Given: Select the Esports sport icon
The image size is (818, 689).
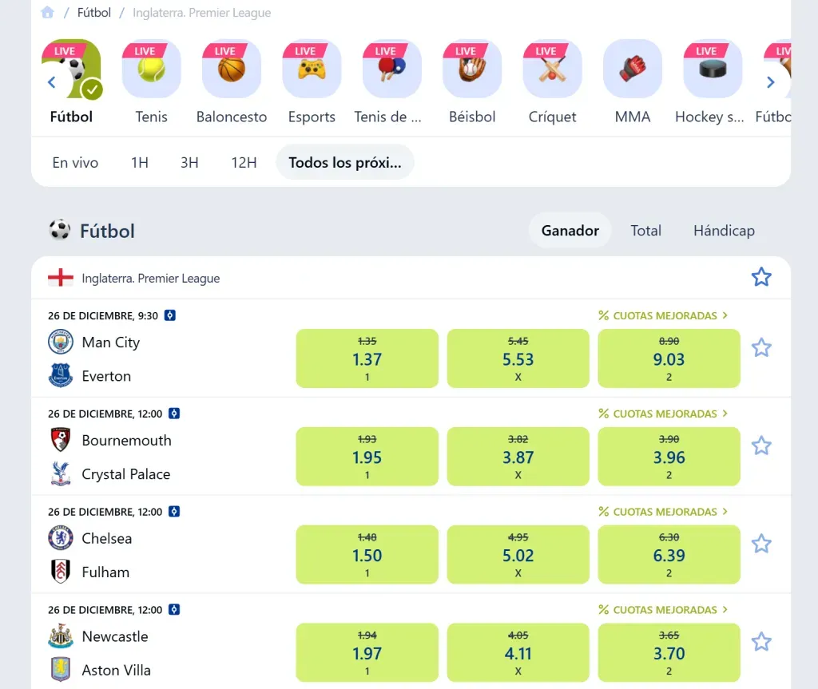Looking at the screenshot, I should [x=311, y=69].
